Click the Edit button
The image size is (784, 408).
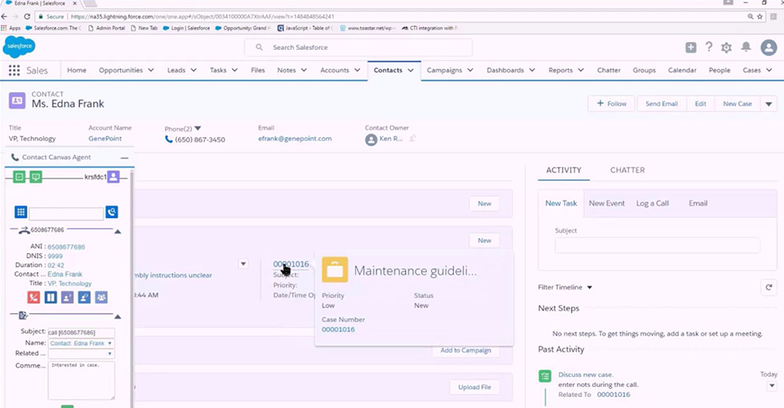click(701, 104)
